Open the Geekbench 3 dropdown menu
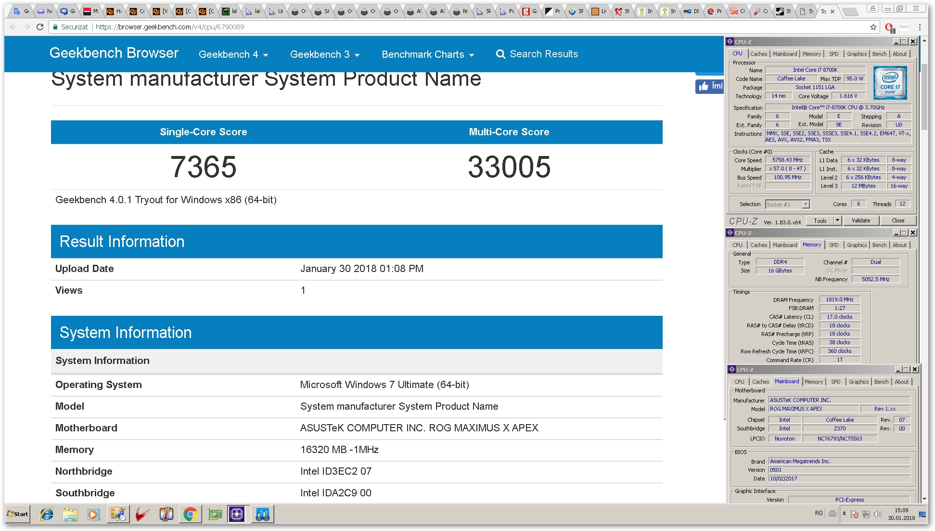Viewport: 935px width, 531px height. 325,54
